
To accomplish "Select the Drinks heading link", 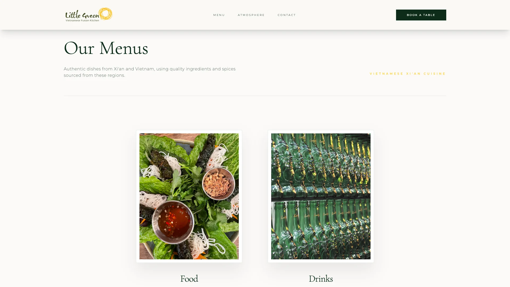I will pos(321,279).
